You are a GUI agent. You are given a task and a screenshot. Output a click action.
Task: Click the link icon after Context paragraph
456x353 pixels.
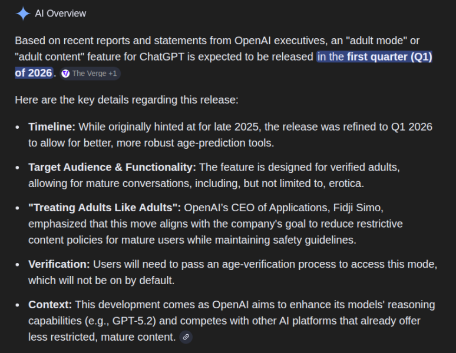click(186, 337)
